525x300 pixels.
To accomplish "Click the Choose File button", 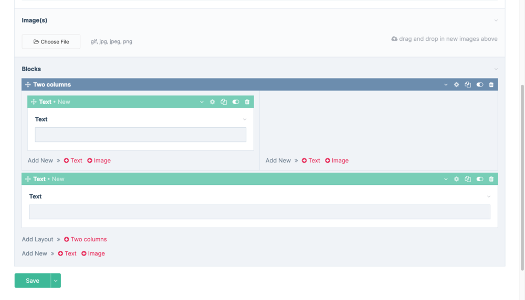I will (x=51, y=42).
